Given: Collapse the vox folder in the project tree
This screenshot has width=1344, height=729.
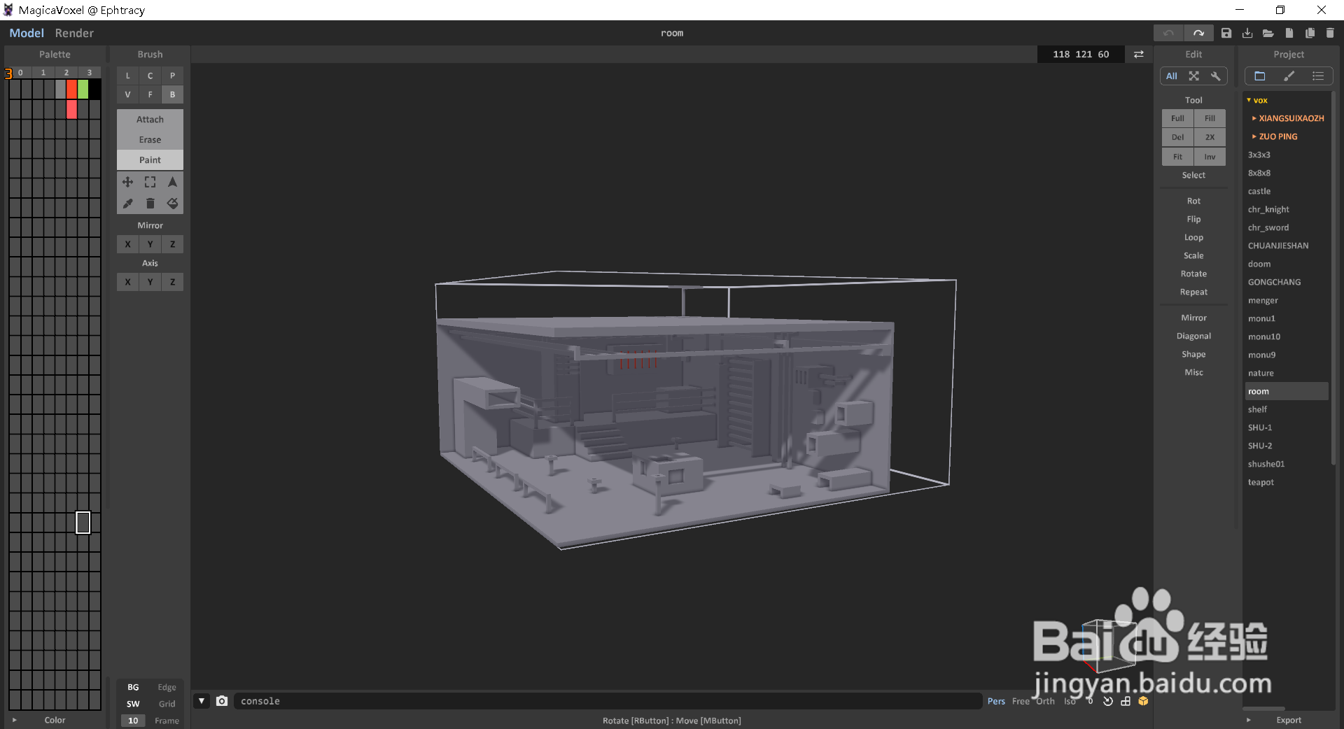Looking at the screenshot, I should pyautogui.click(x=1249, y=100).
